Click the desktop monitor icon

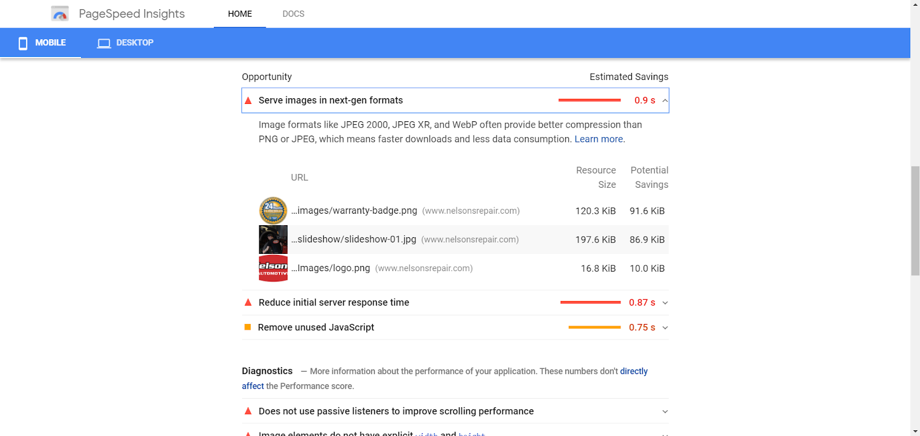[x=104, y=43]
